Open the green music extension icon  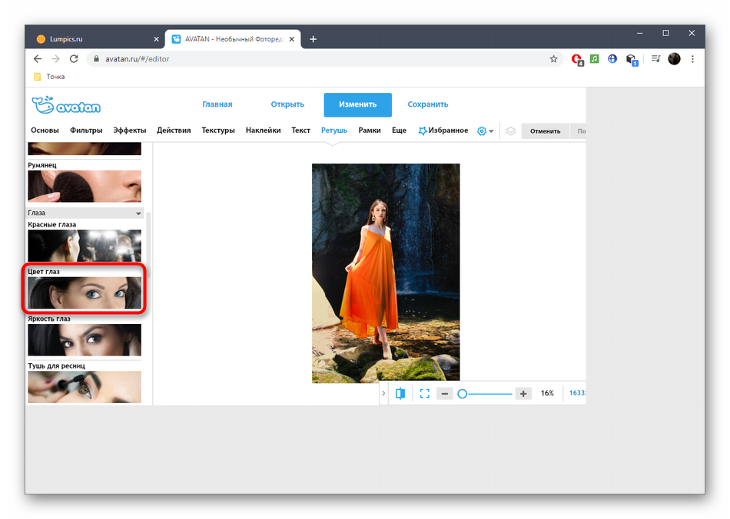click(x=594, y=59)
